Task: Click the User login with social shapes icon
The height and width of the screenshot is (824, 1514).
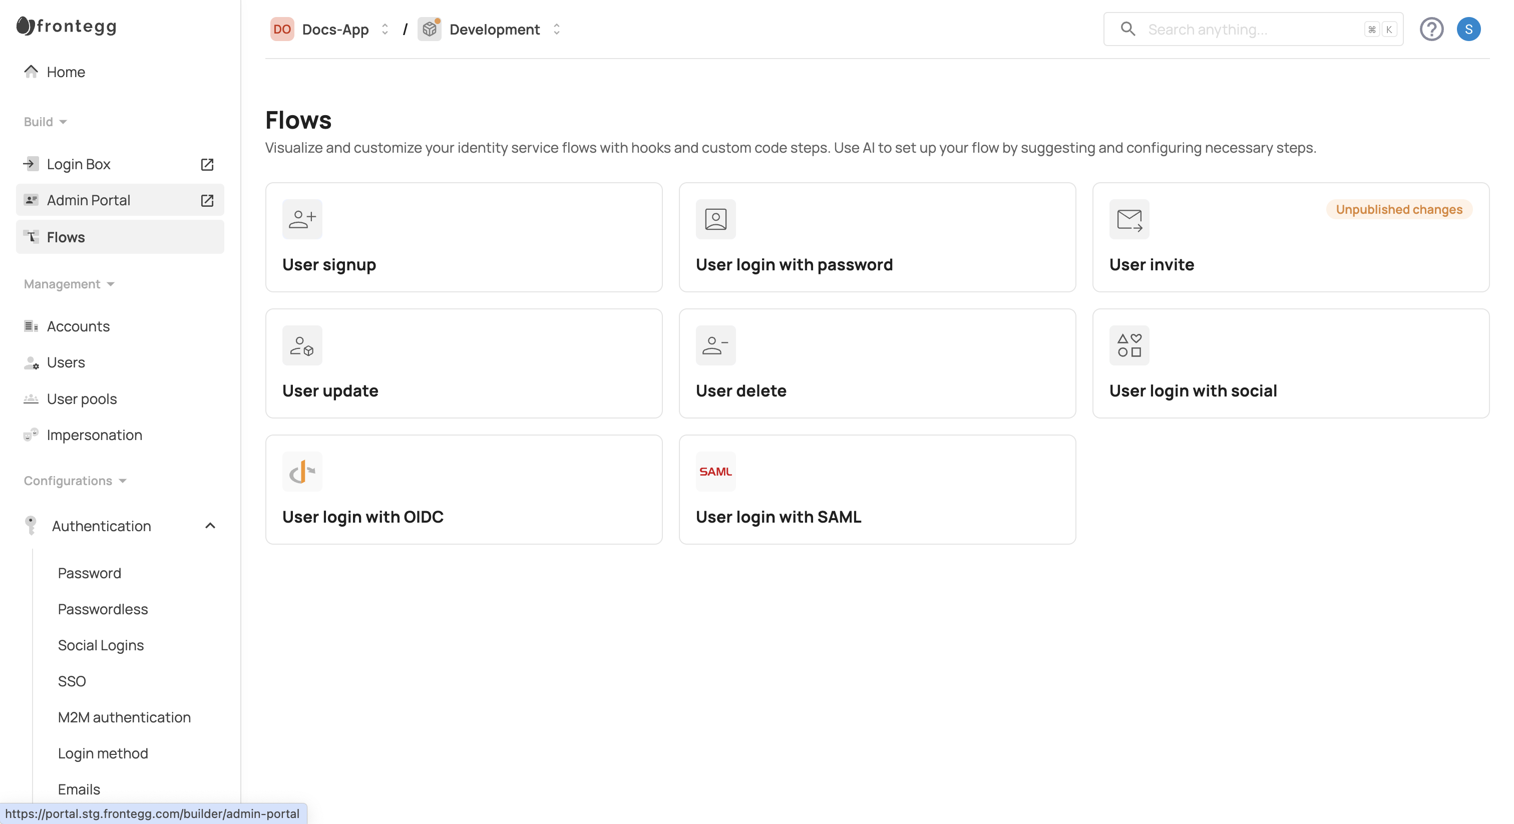Action: click(x=1128, y=345)
